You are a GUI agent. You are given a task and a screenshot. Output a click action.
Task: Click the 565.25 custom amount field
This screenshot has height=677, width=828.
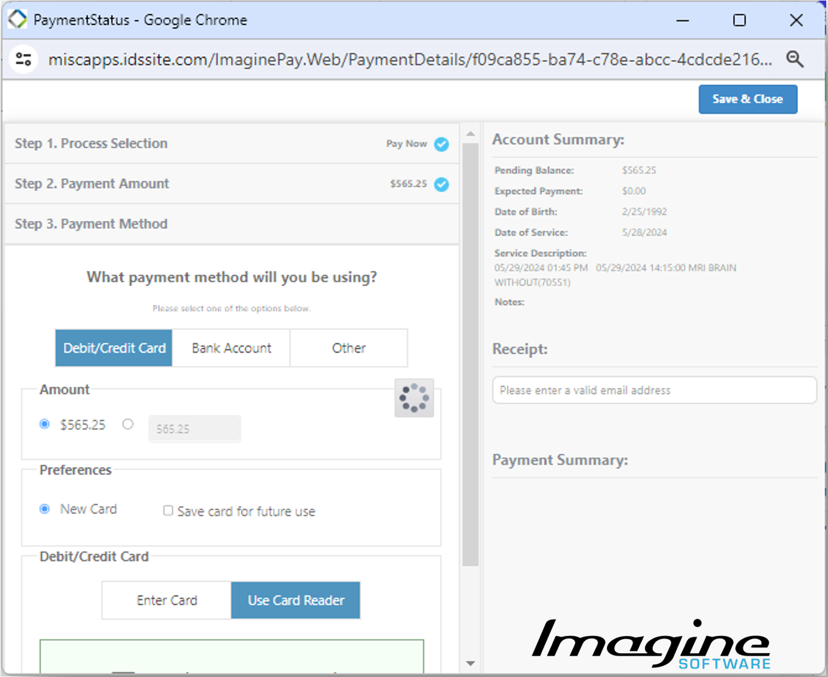tap(194, 429)
